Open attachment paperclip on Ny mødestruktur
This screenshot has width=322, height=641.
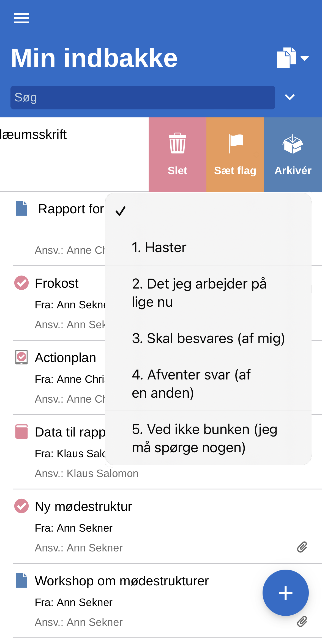[302, 547]
